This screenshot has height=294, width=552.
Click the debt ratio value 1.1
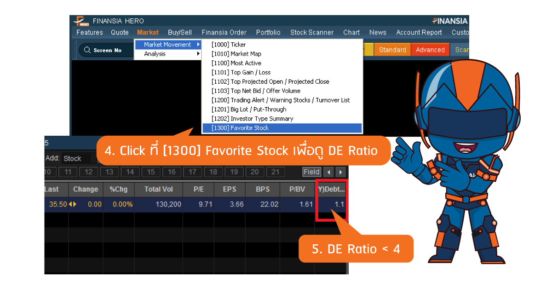tap(339, 204)
